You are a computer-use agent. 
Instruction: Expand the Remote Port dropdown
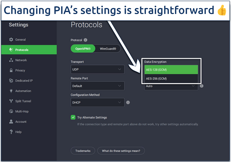point(97,86)
